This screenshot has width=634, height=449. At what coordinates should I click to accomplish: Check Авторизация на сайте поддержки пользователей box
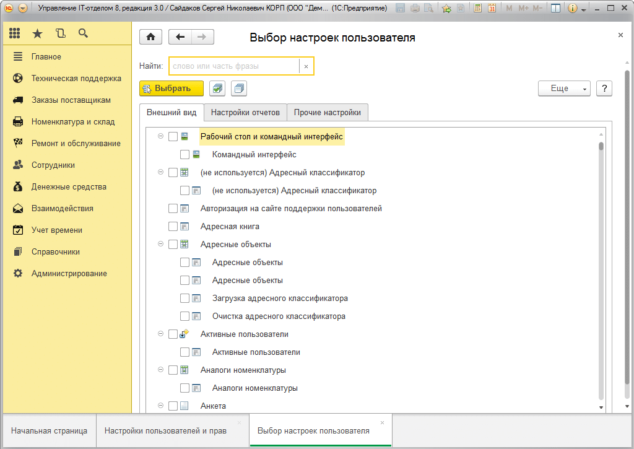pyautogui.click(x=173, y=208)
